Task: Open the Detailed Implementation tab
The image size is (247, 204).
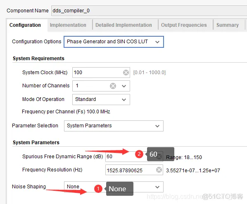Action: pyautogui.click(x=123, y=25)
